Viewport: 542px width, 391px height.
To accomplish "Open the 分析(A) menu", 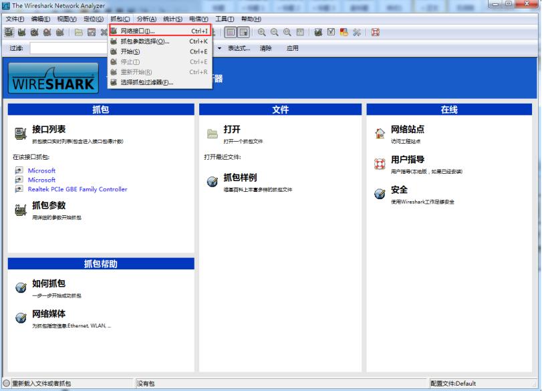I will pos(146,19).
